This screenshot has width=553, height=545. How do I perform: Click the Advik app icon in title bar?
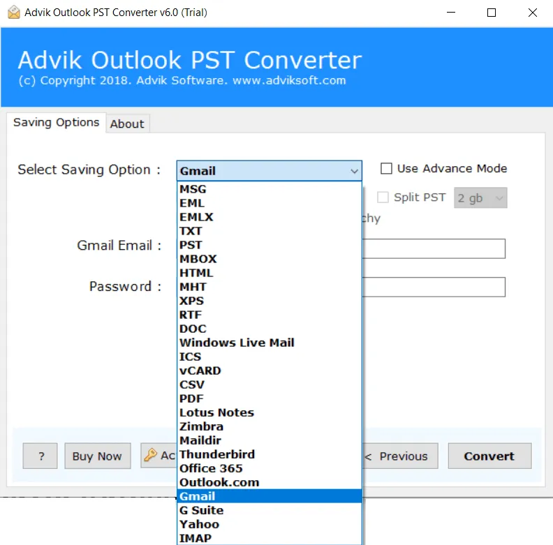tap(14, 13)
